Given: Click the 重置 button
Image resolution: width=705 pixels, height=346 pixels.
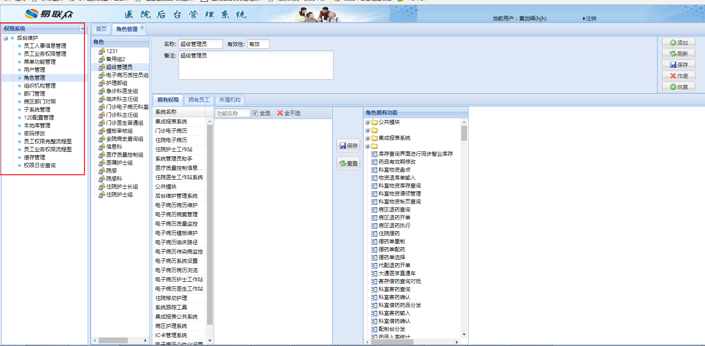Looking at the screenshot, I should pyautogui.click(x=349, y=164).
